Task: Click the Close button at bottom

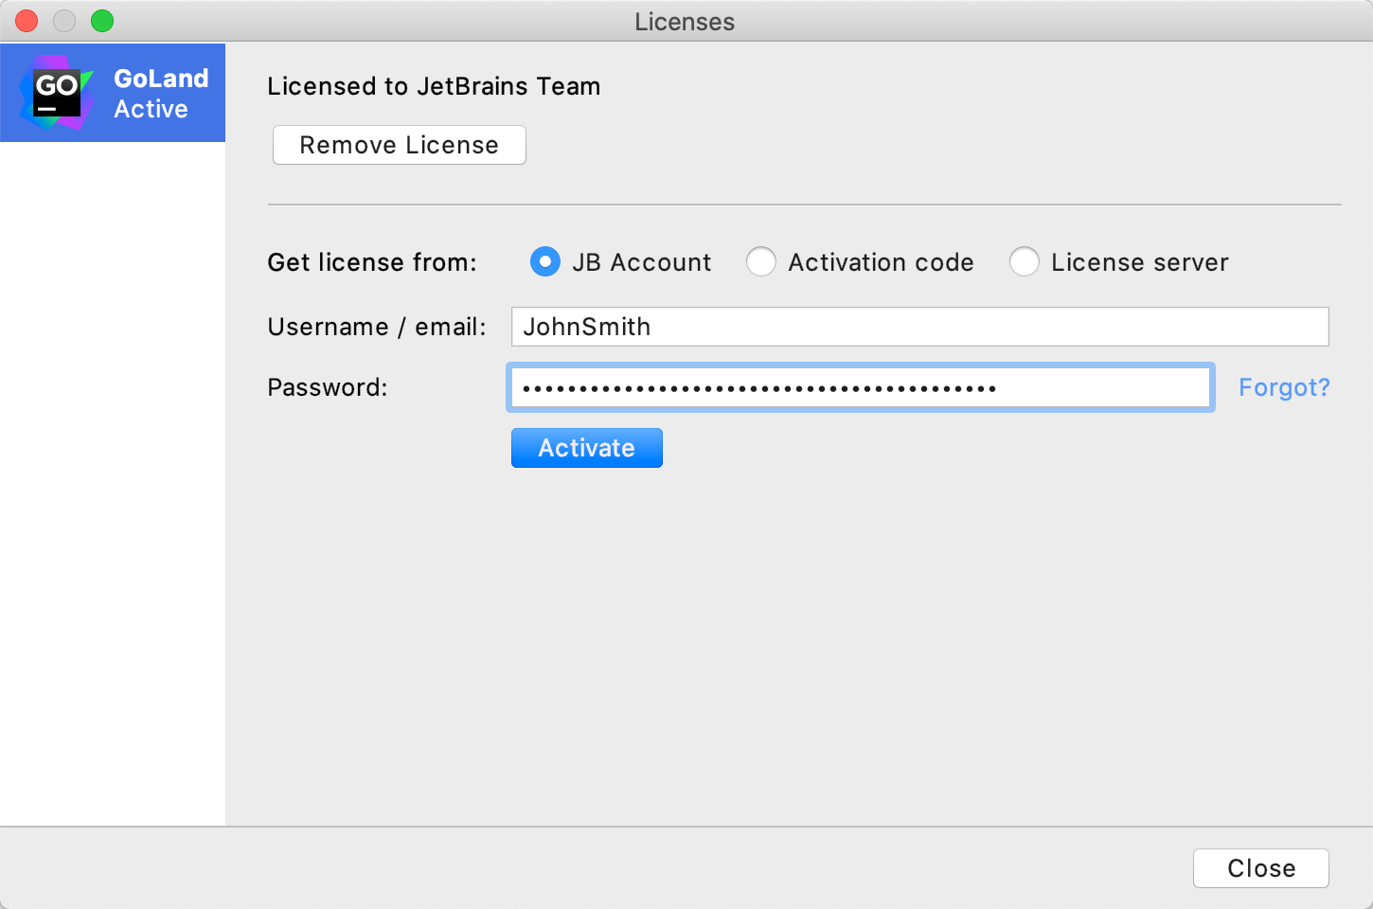Action: click(x=1261, y=868)
